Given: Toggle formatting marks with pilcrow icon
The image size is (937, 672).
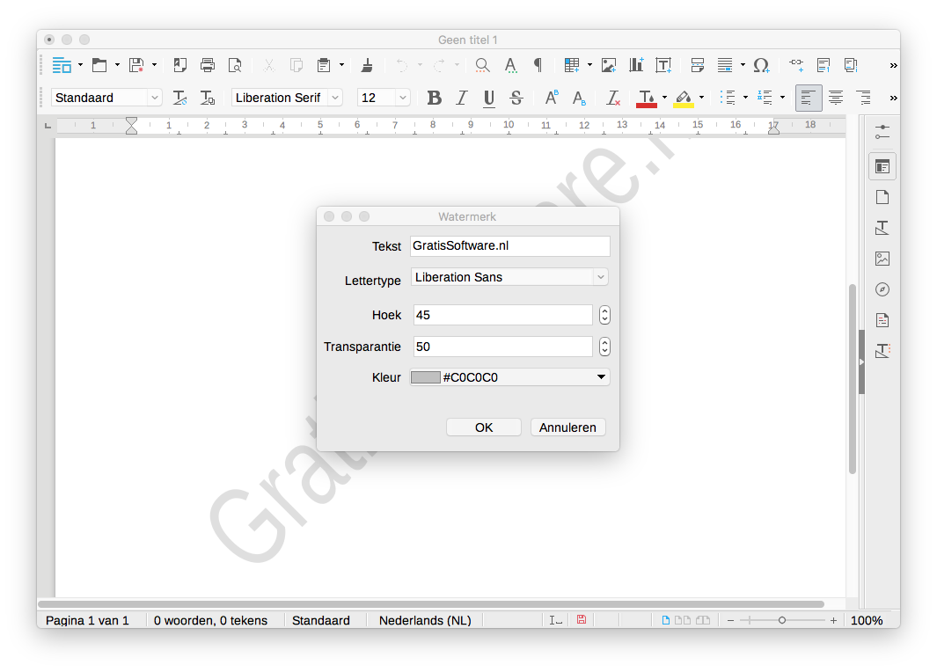Looking at the screenshot, I should click(x=538, y=65).
